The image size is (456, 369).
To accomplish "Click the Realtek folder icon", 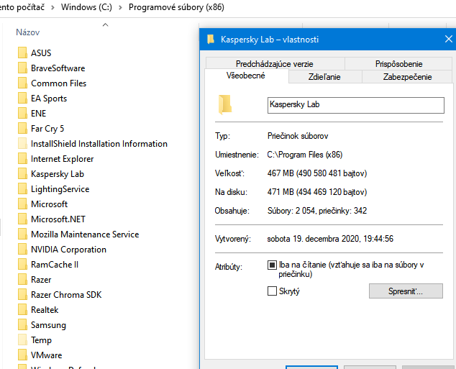I will coord(22,310).
